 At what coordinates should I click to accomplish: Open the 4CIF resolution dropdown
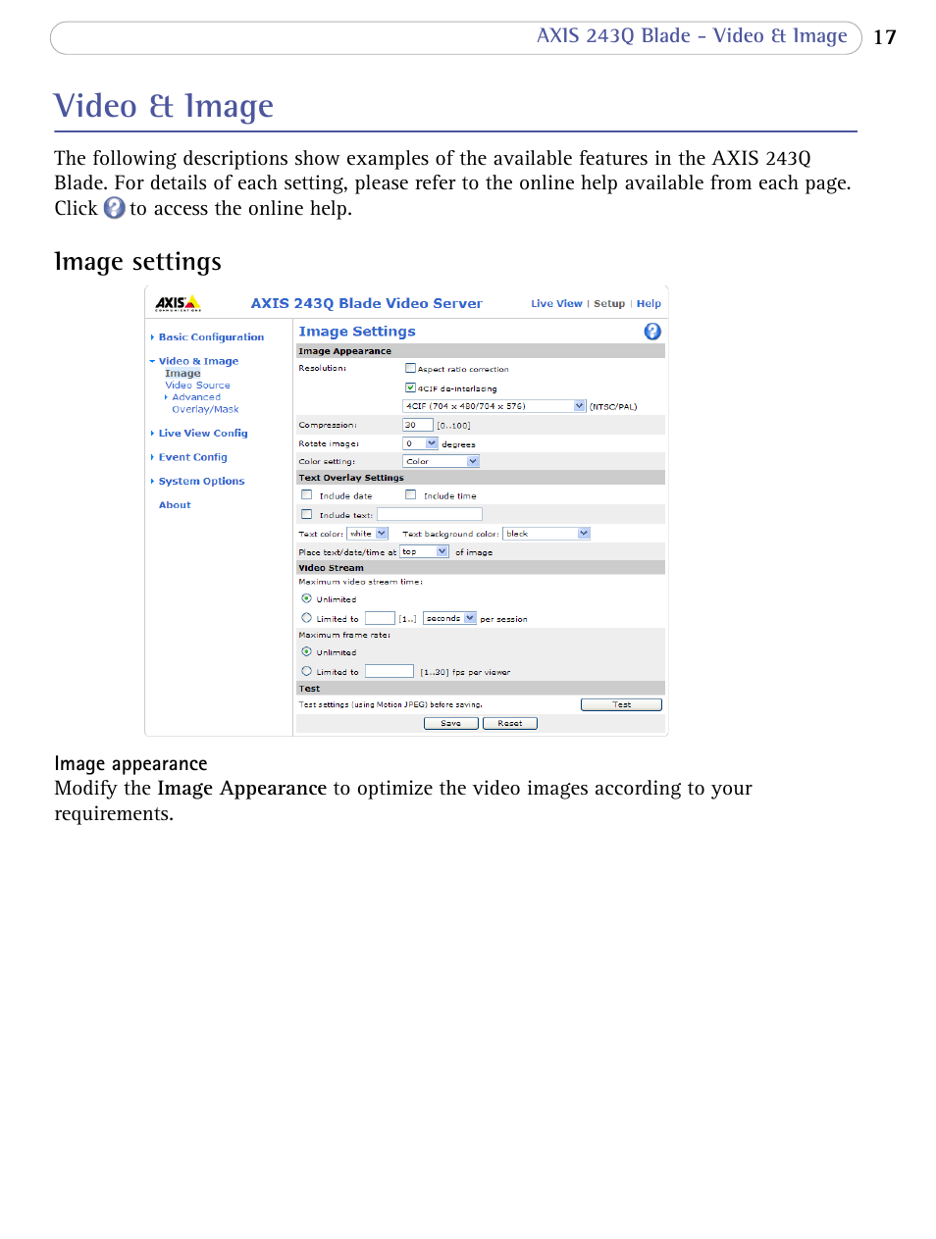click(x=494, y=406)
